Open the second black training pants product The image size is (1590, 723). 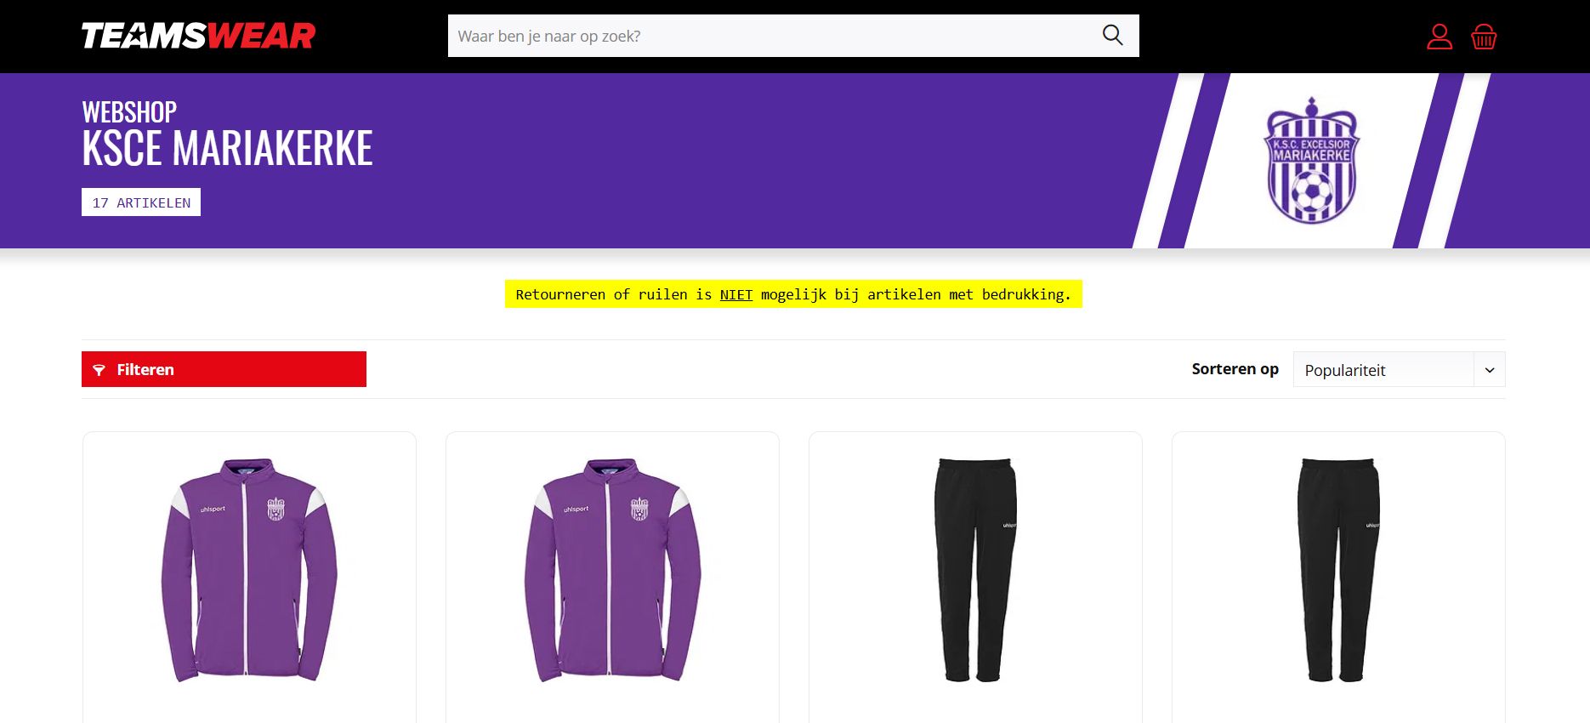1338,570
